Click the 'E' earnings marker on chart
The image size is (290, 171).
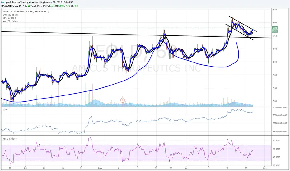click(x=122, y=100)
